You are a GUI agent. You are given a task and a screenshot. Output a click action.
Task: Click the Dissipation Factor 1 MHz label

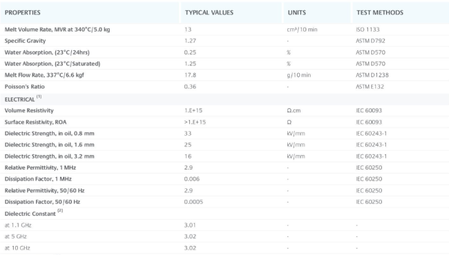click(38, 179)
